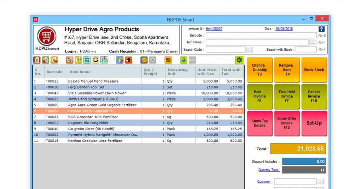Open the Customer browse ellipsis button
The image size is (362, 189).
[320, 182]
